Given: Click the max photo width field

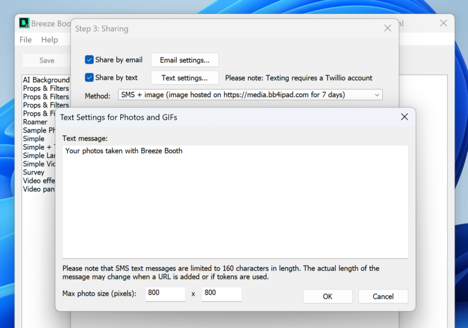Looking at the screenshot, I should tap(165, 294).
